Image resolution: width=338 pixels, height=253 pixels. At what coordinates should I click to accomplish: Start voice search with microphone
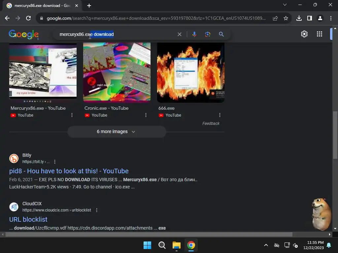(x=194, y=34)
